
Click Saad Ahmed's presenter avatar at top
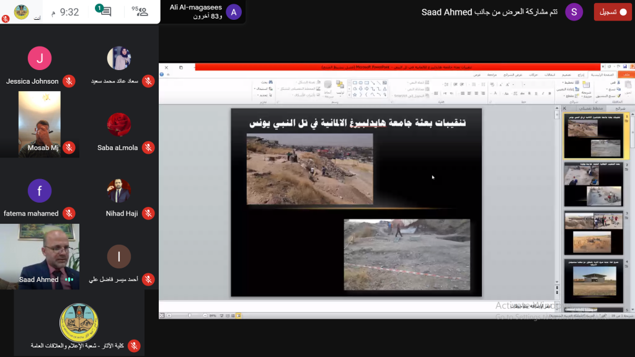coord(574,12)
